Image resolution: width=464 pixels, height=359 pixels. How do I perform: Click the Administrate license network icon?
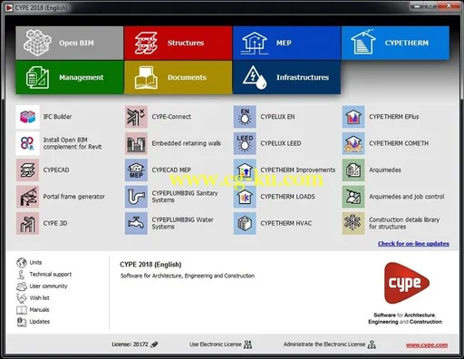372,344
